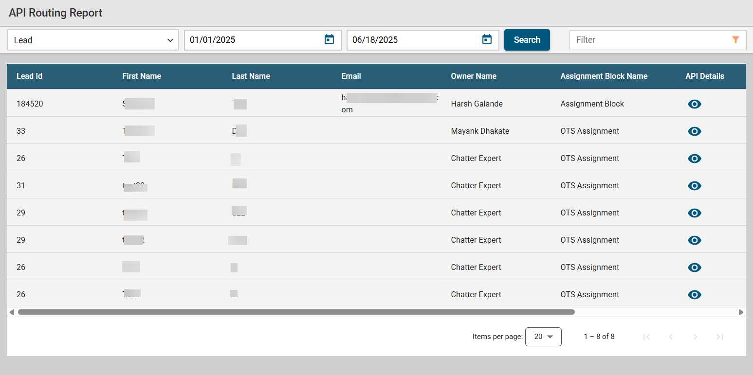The image size is (753, 375).
Task: Go to the next page of results
Action: pos(695,337)
